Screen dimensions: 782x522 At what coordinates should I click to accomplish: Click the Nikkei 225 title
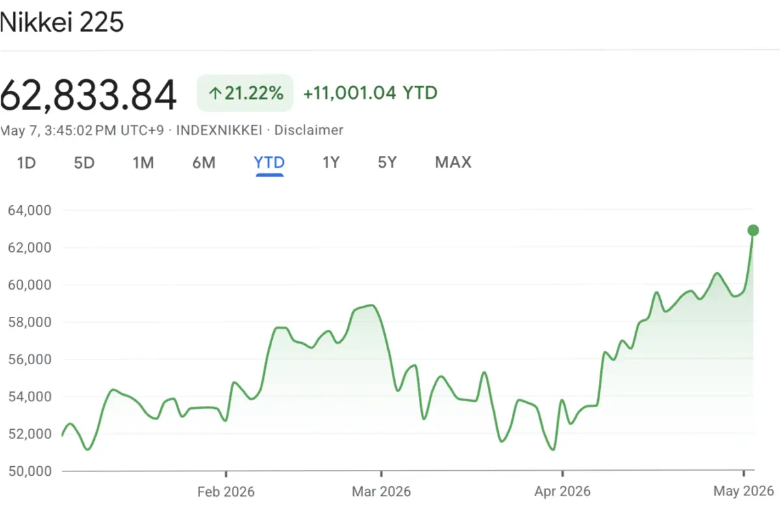pos(62,23)
